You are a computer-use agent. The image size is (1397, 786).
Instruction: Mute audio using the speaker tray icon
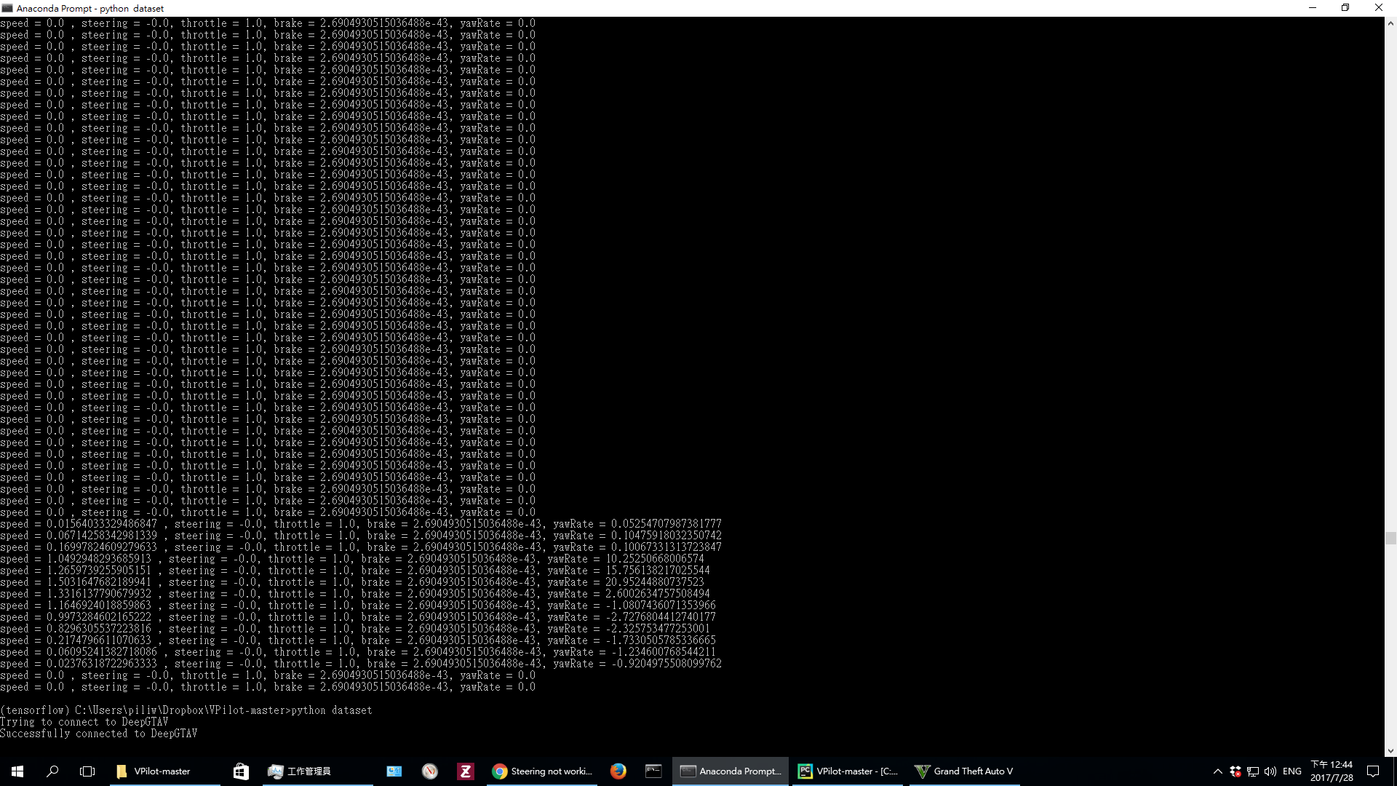(x=1270, y=771)
